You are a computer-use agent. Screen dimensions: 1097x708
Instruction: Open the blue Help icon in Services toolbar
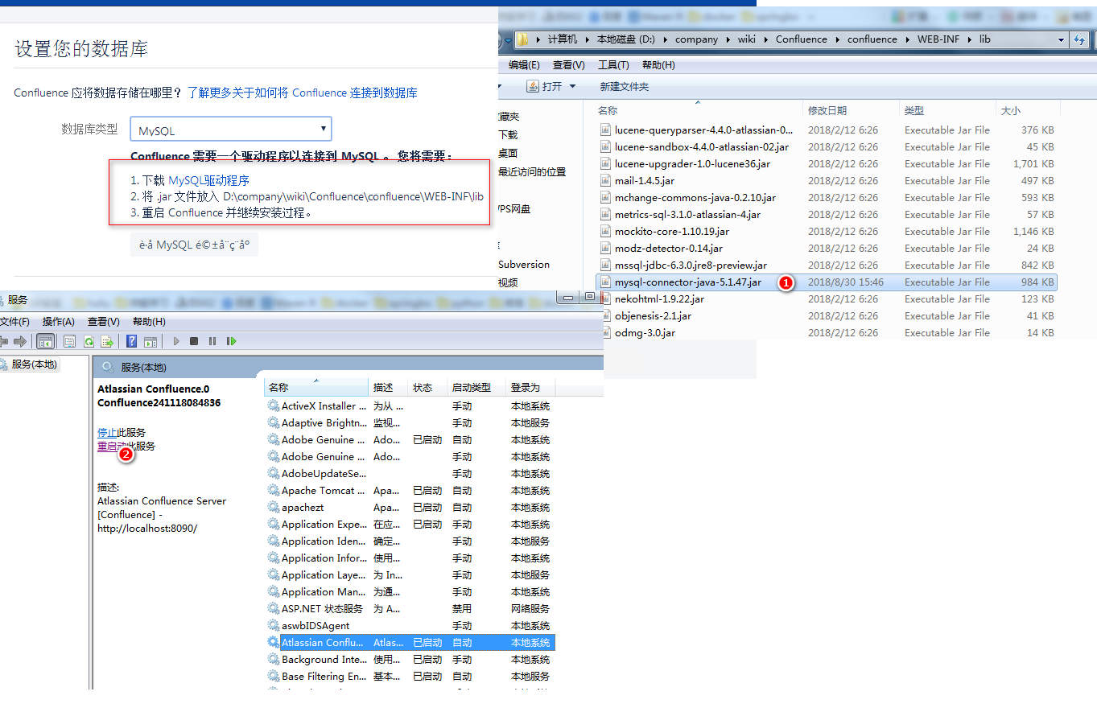[x=131, y=341]
